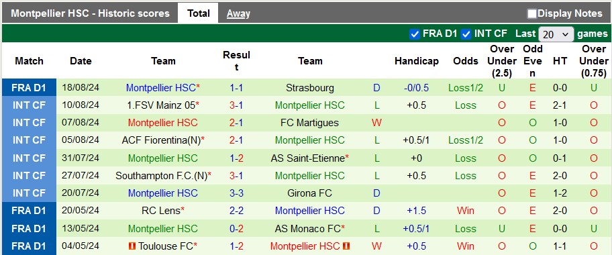Open the 3-3 score versus Girona FC
The width and height of the screenshot is (612, 255).
pyautogui.click(x=236, y=193)
